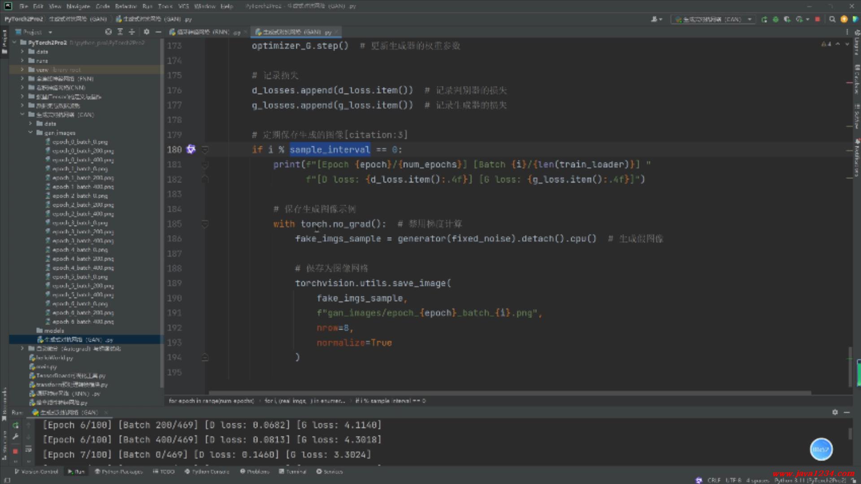Stop the running process with red square

point(818,19)
